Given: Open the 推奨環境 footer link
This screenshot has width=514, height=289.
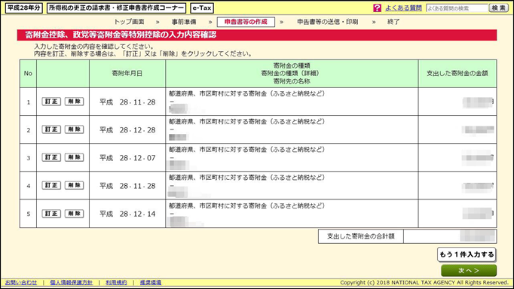Looking at the screenshot, I should 151,282.
